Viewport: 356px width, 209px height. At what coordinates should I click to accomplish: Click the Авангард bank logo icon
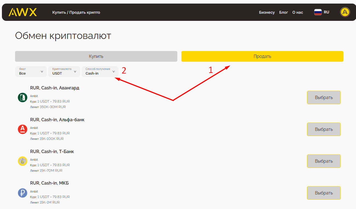tap(22, 97)
